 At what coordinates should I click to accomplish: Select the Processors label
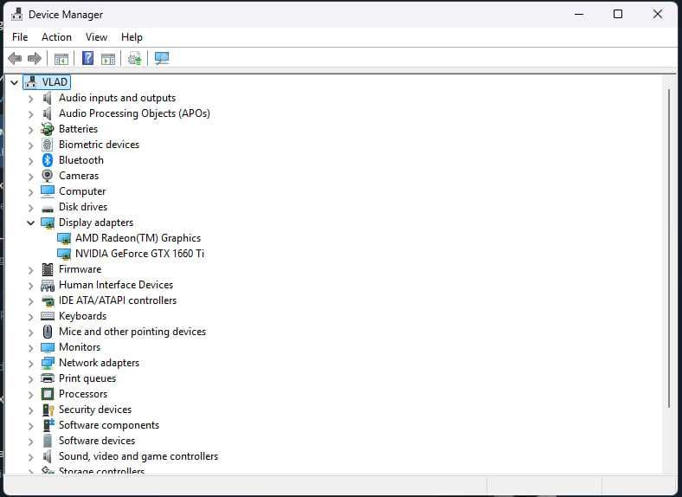[x=83, y=394]
